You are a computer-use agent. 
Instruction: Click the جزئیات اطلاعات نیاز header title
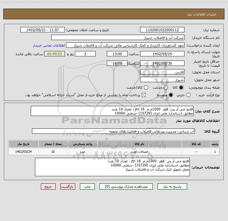(x=202, y=14)
